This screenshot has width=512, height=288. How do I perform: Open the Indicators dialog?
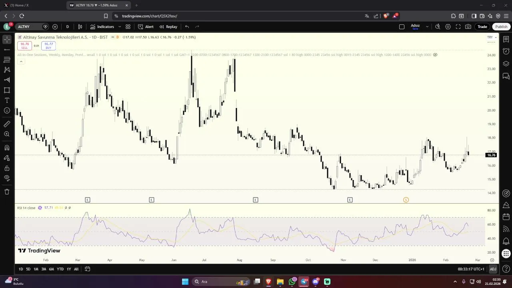point(102,27)
